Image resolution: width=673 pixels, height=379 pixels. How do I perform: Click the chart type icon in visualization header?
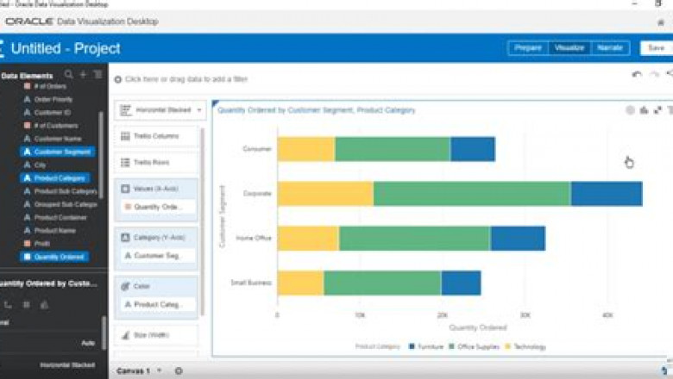pyautogui.click(x=644, y=110)
